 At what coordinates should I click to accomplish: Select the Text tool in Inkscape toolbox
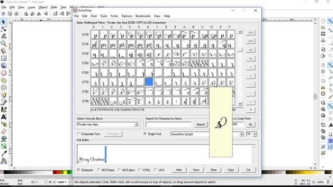tap(4, 117)
